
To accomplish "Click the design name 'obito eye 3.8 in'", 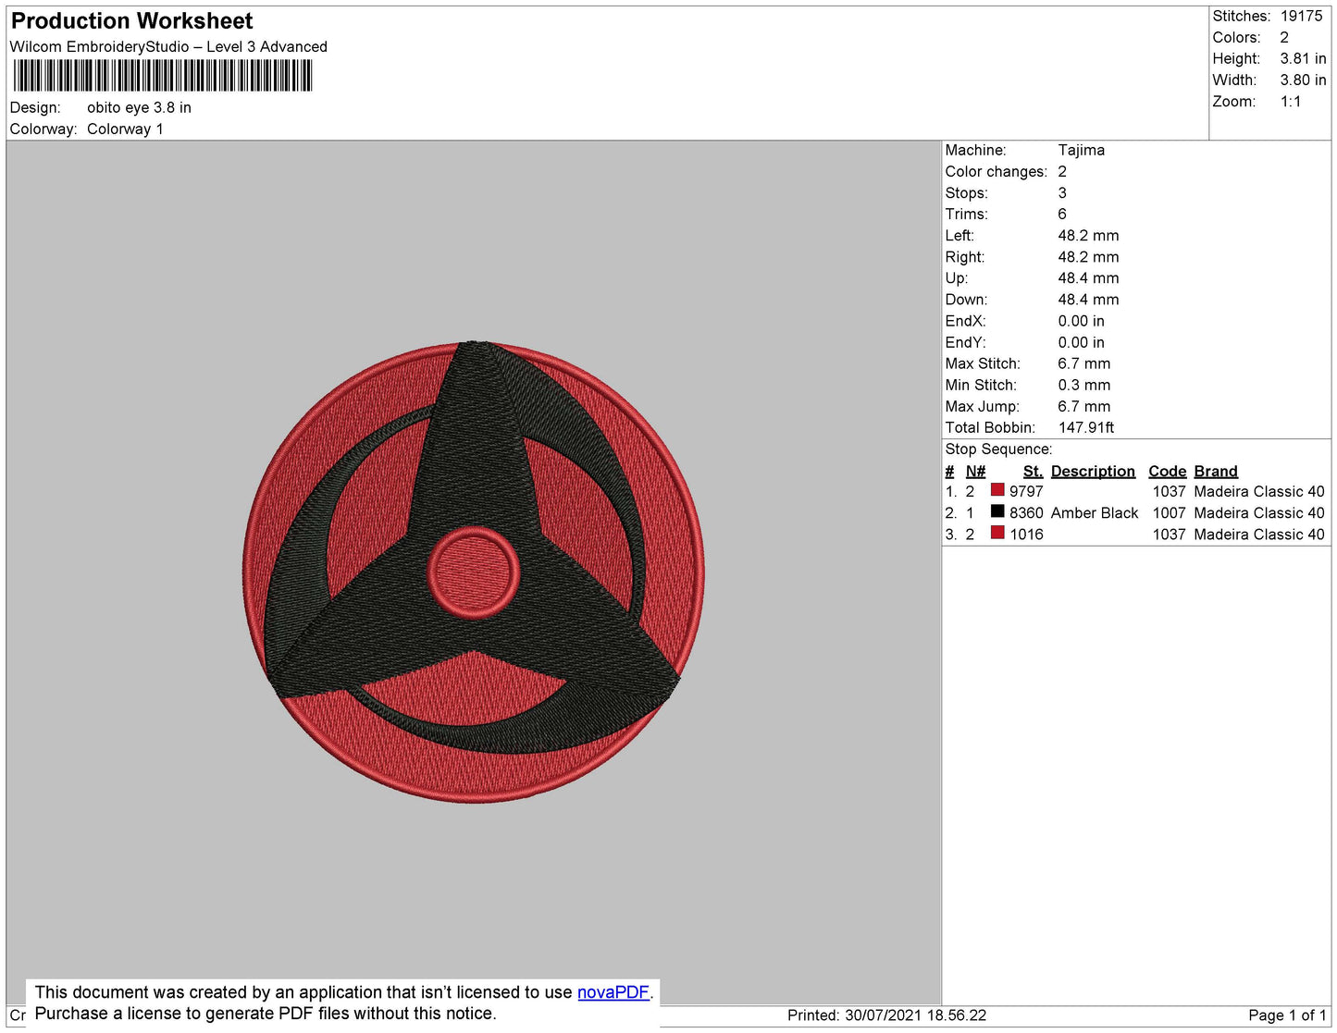I will tap(139, 107).
